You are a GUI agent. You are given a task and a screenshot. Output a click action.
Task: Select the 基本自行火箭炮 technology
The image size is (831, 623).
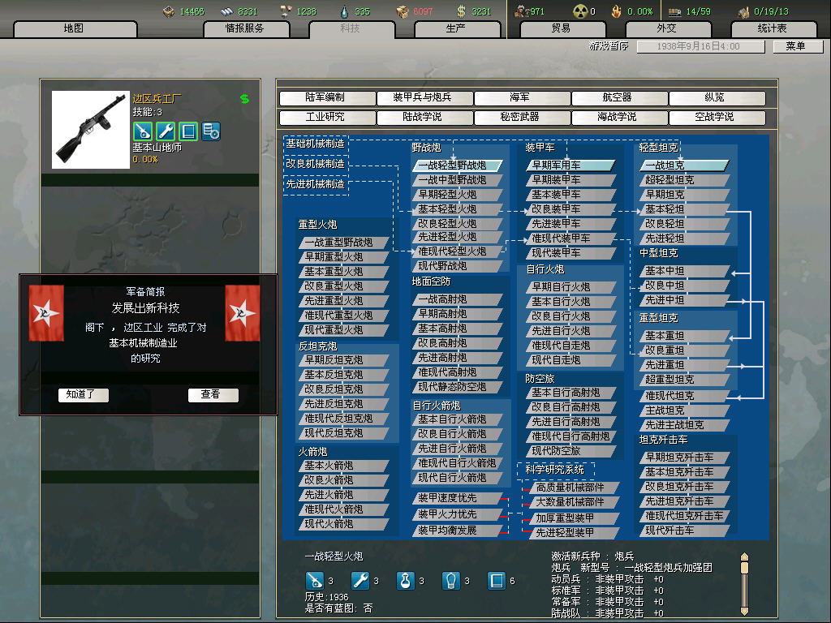click(457, 419)
